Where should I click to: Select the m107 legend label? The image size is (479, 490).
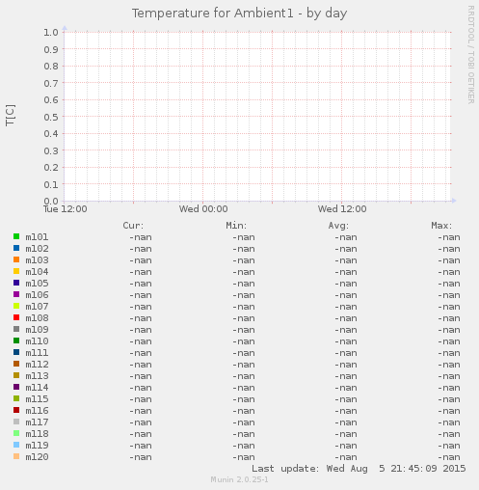coord(37,307)
